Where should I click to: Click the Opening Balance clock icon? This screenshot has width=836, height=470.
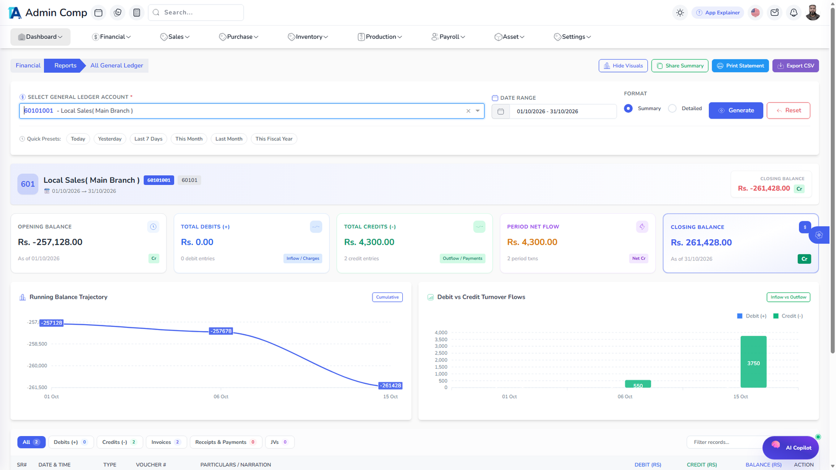pos(153,227)
